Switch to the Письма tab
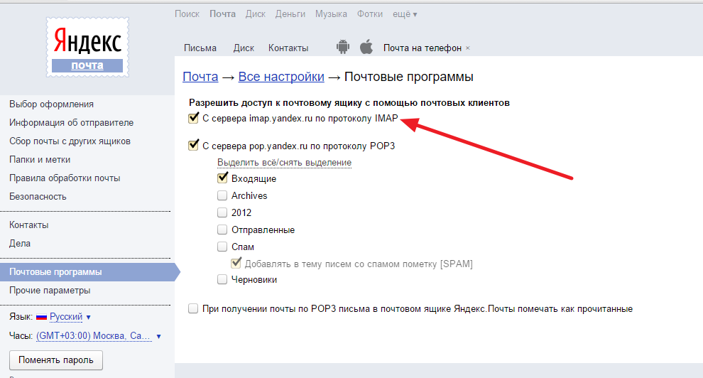The width and height of the screenshot is (703, 378). (200, 48)
